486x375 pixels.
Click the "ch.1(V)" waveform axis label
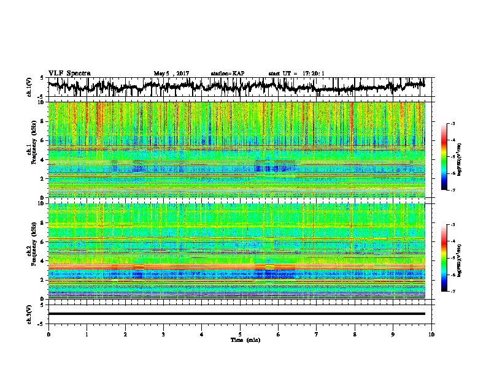coord(29,87)
